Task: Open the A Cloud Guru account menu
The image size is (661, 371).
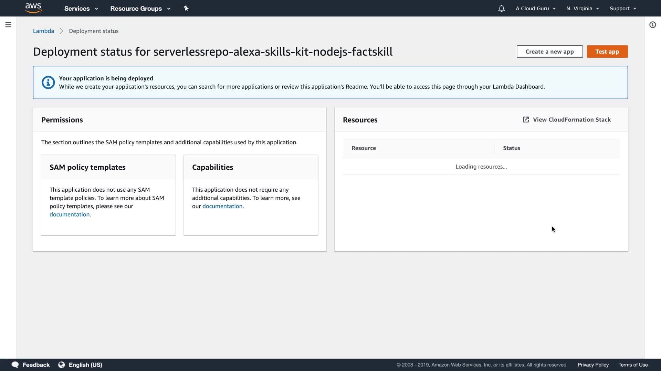Action: coord(535,9)
